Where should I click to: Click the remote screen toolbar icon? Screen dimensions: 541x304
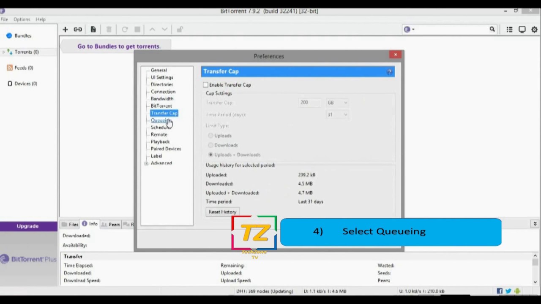click(x=522, y=30)
